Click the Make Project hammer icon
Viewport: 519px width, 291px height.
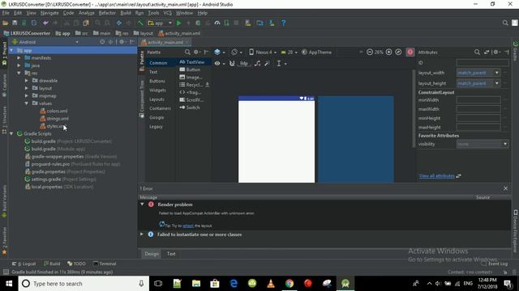pyautogui.click(x=140, y=23)
